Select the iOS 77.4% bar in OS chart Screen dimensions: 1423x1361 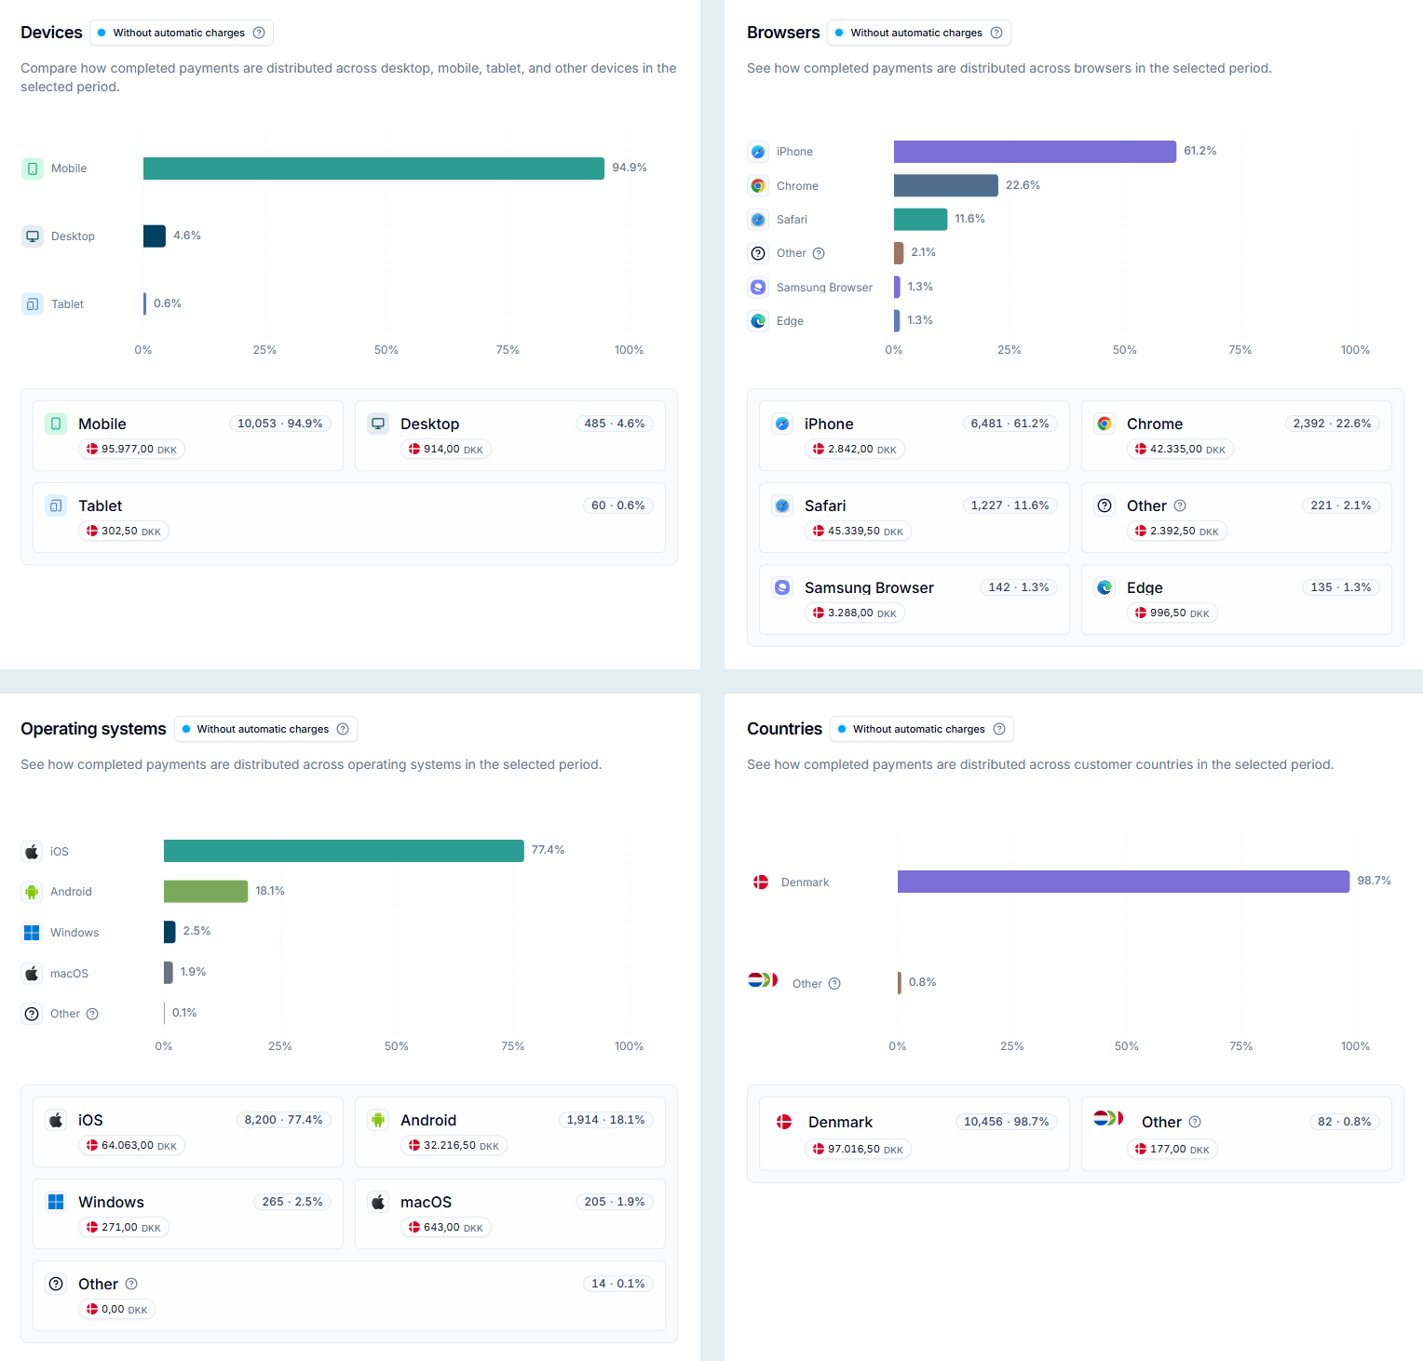tap(344, 851)
